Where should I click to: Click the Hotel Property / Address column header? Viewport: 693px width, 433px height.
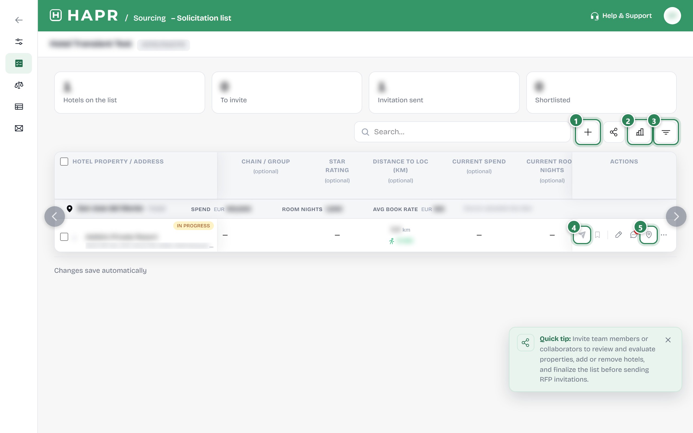point(118,162)
